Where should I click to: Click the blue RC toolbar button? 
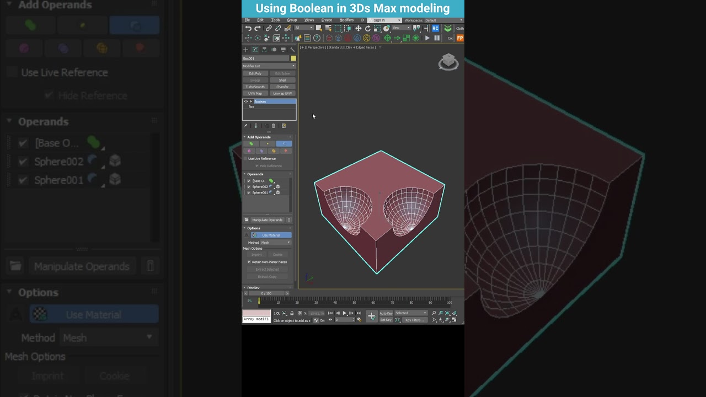coord(436,28)
